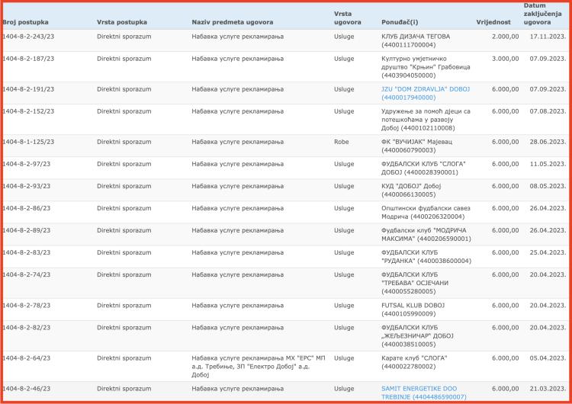This screenshot has height=404, width=572.
Task: Sort by the Vrsta postupka column header
Action: point(122,22)
